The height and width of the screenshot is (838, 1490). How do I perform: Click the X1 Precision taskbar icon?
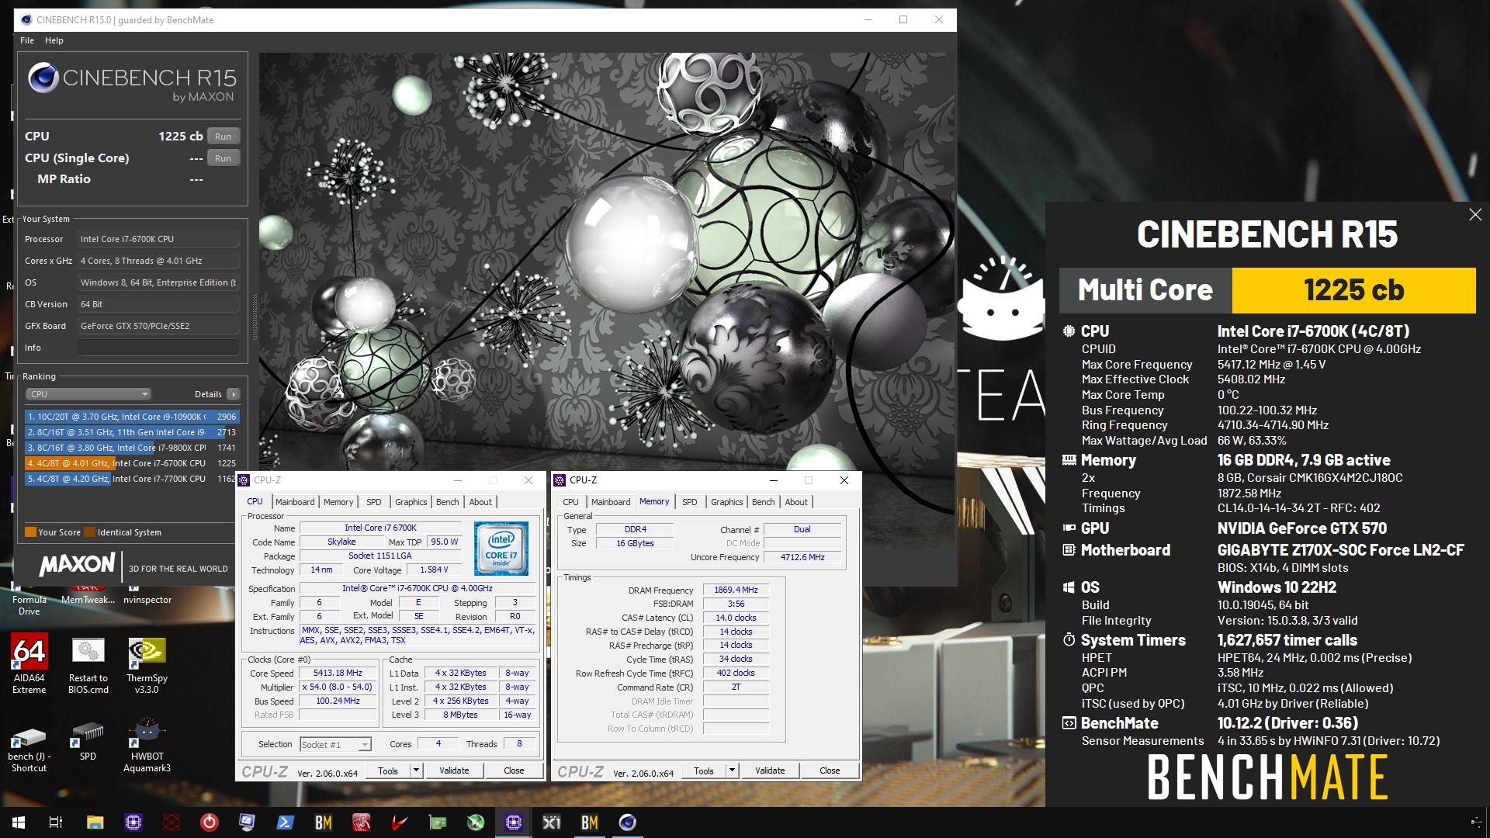(x=551, y=822)
